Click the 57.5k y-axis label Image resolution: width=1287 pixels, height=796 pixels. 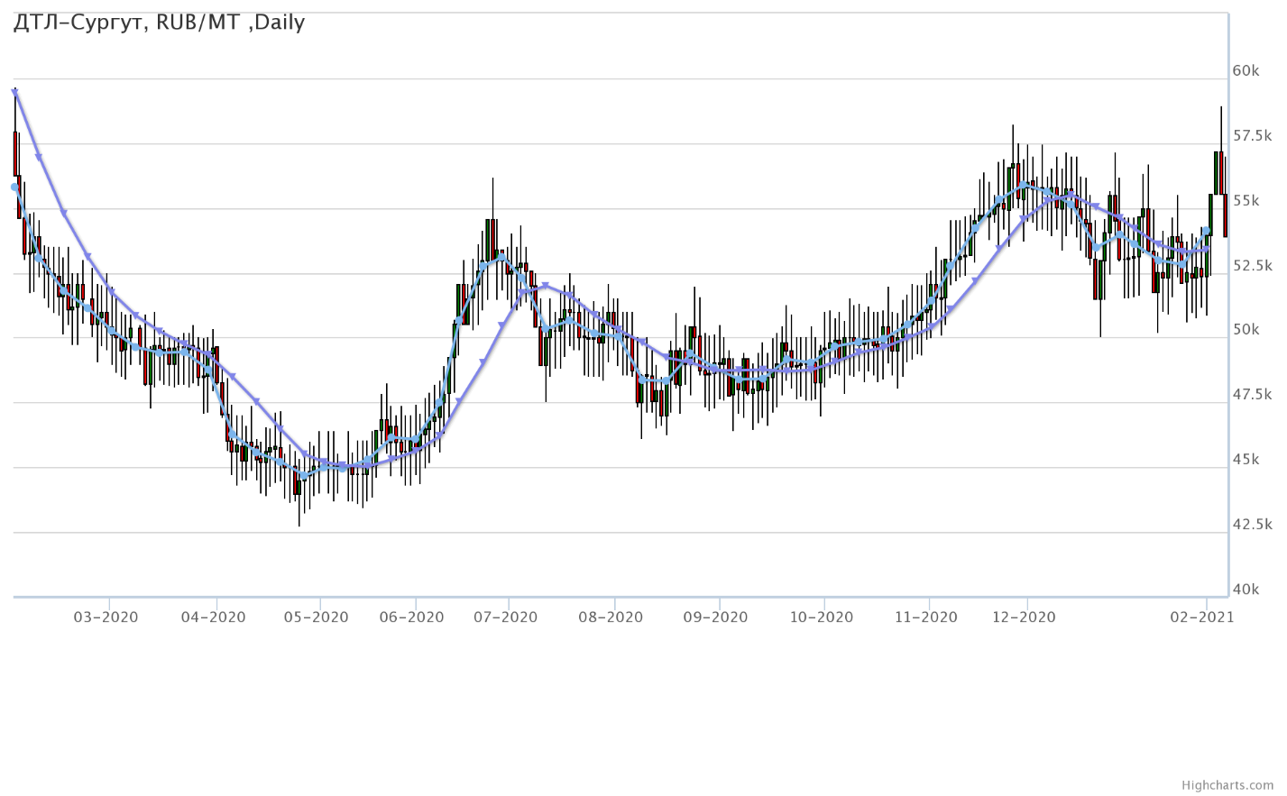coord(1252,136)
